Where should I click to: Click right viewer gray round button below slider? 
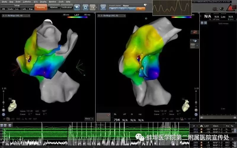point(196,110)
